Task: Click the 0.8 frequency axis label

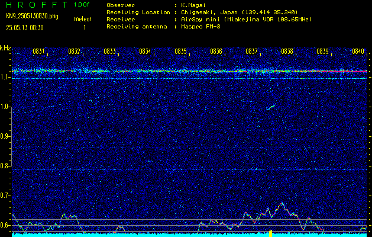Action: click(5, 166)
